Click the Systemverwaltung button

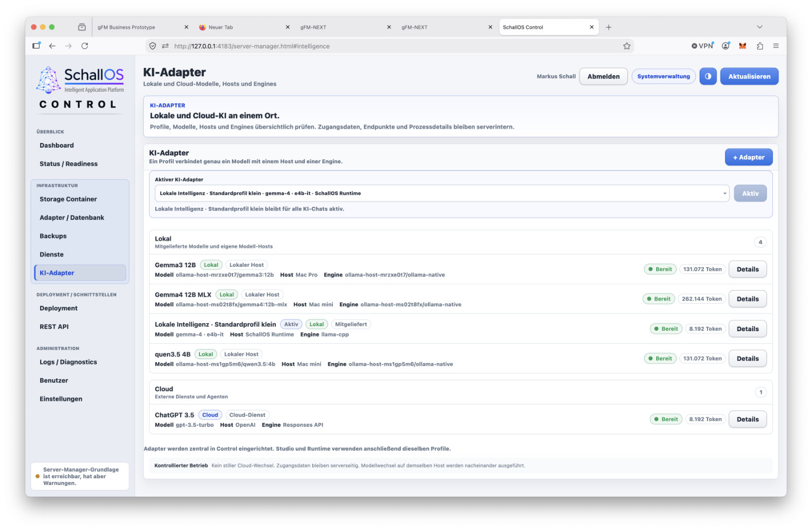pyautogui.click(x=663, y=77)
